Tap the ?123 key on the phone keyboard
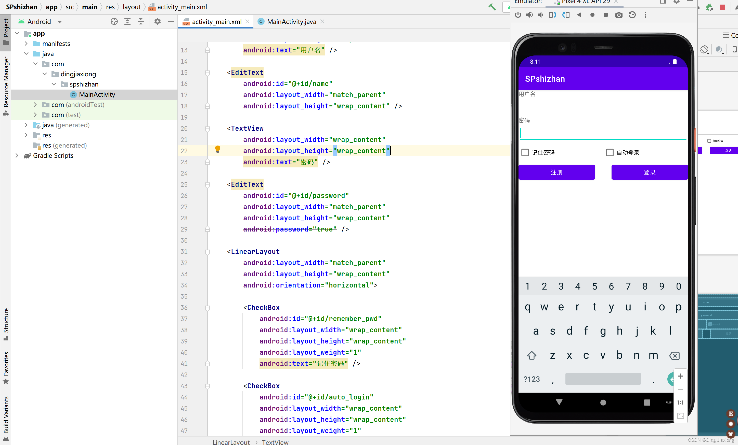The height and width of the screenshot is (445, 738). coord(532,379)
